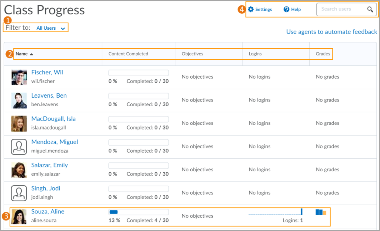Click the Class Progress page heading
380x231 pixels.
tap(44, 10)
